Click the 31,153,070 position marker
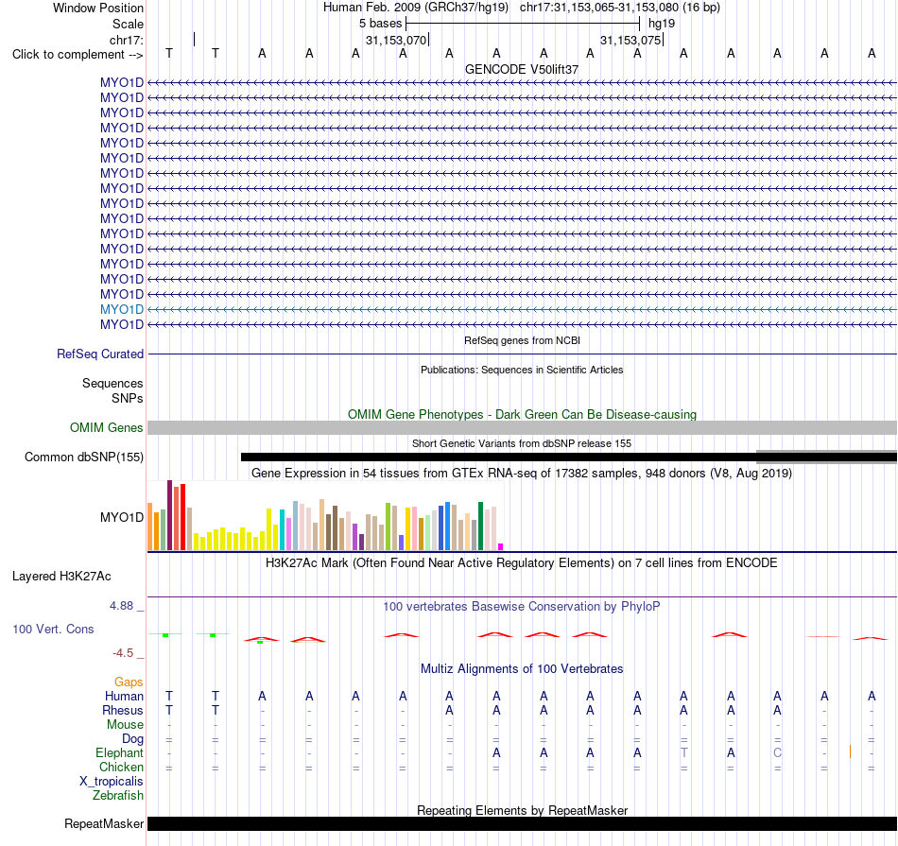Screen dimensions: 898x846 point(396,40)
